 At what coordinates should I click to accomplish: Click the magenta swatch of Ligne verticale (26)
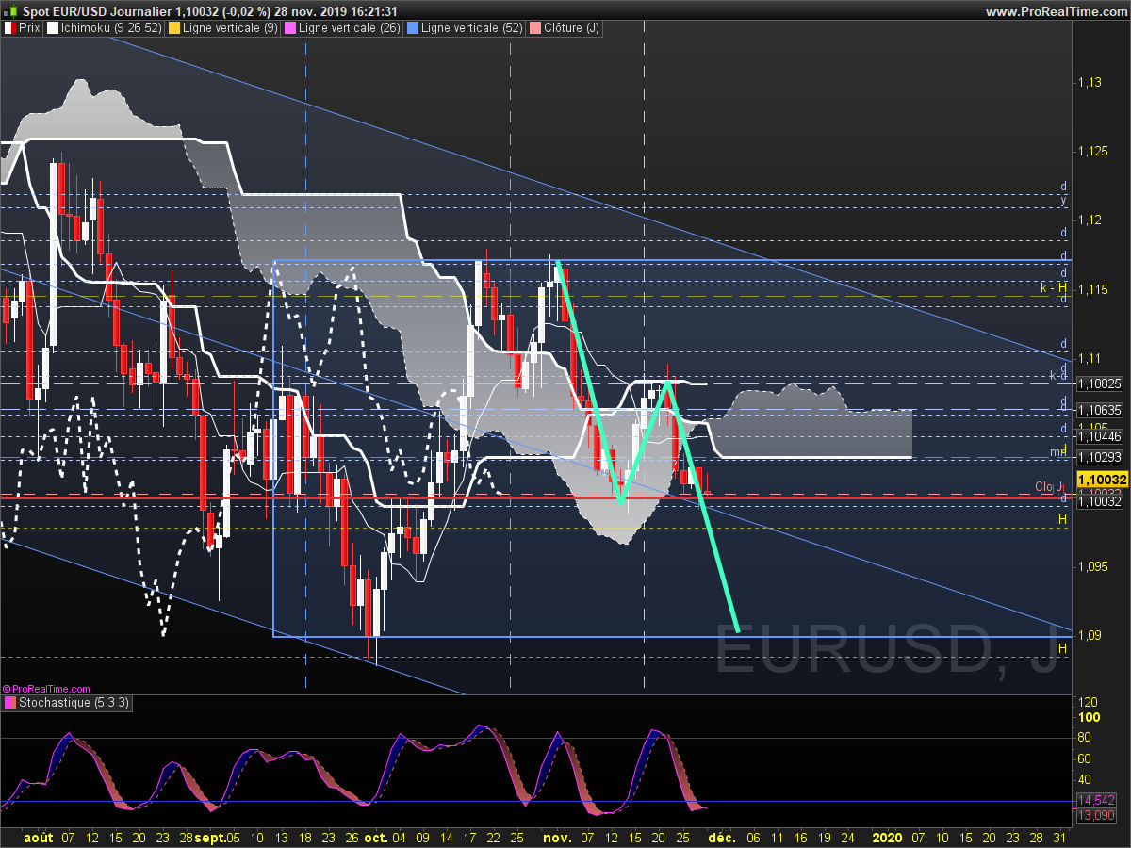290,28
